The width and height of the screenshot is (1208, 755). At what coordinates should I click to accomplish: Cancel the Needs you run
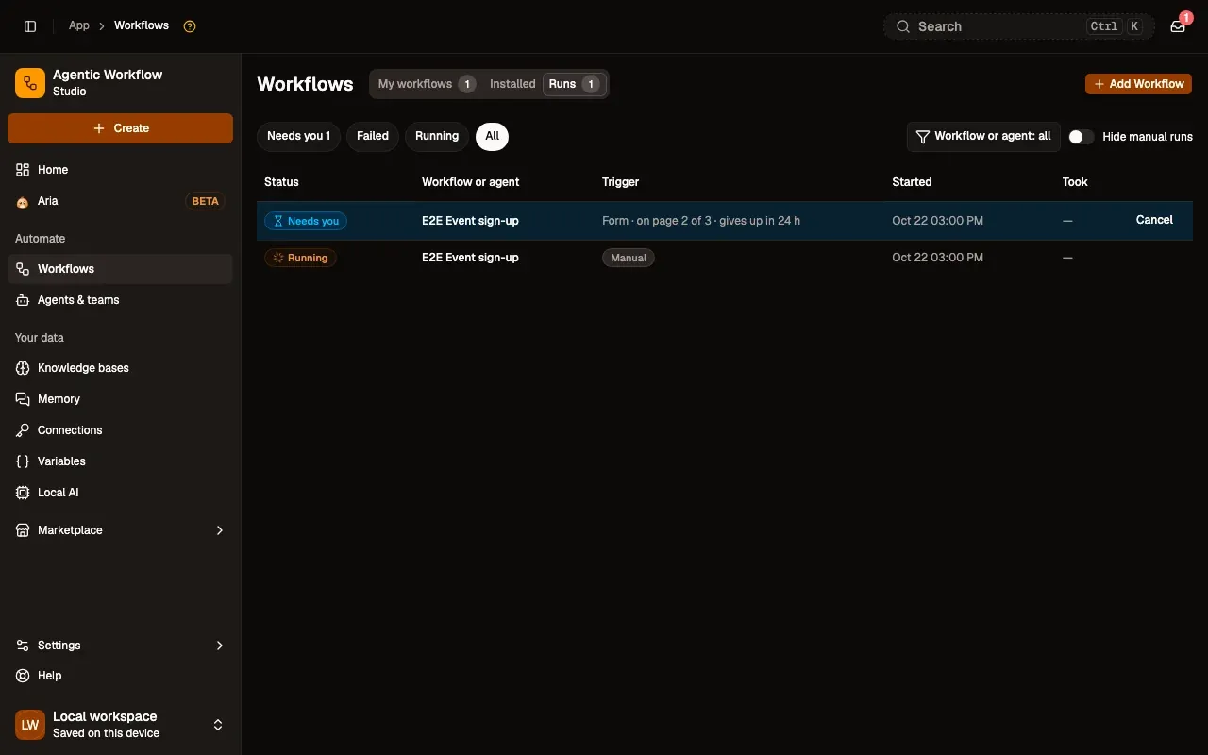coord(1154,220)
